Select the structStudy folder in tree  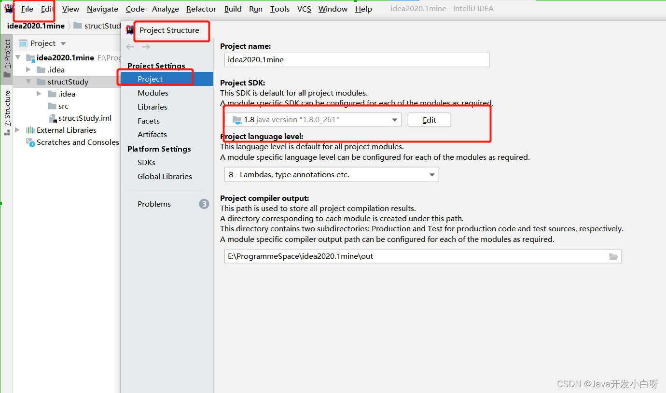(x=67, y=82)
